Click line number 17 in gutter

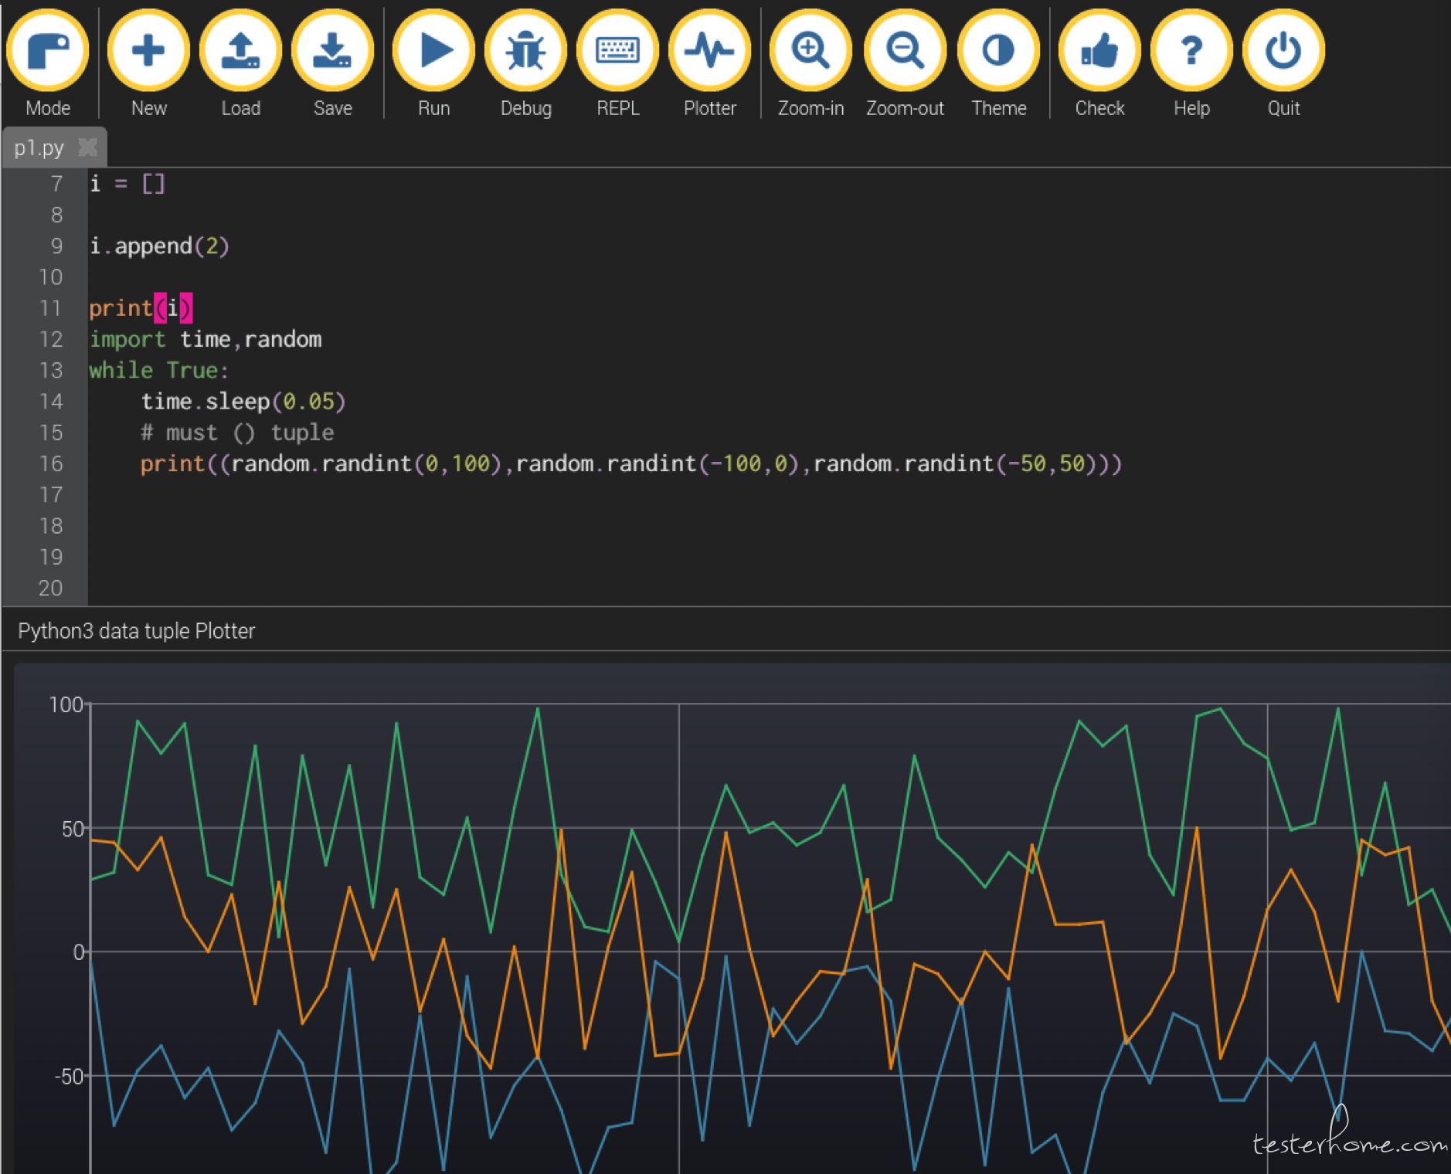[51, 495]
